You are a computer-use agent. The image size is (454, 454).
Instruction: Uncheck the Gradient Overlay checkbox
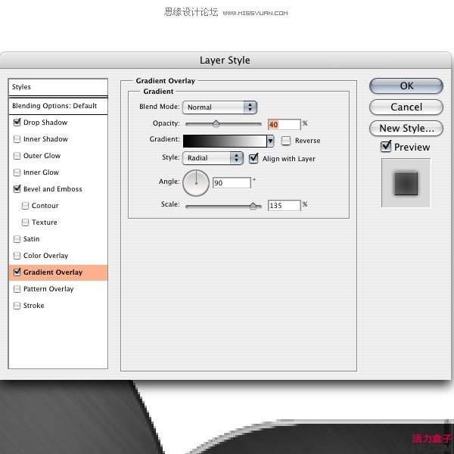tap(17, 272)
